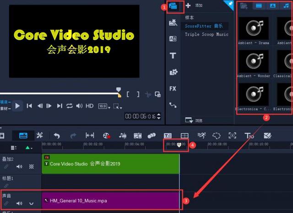Image resolution: width=293 pixels, height=213 pixels.
Task: Open the resize/crop tool dropdown
Action: click(x=118, y=106)
